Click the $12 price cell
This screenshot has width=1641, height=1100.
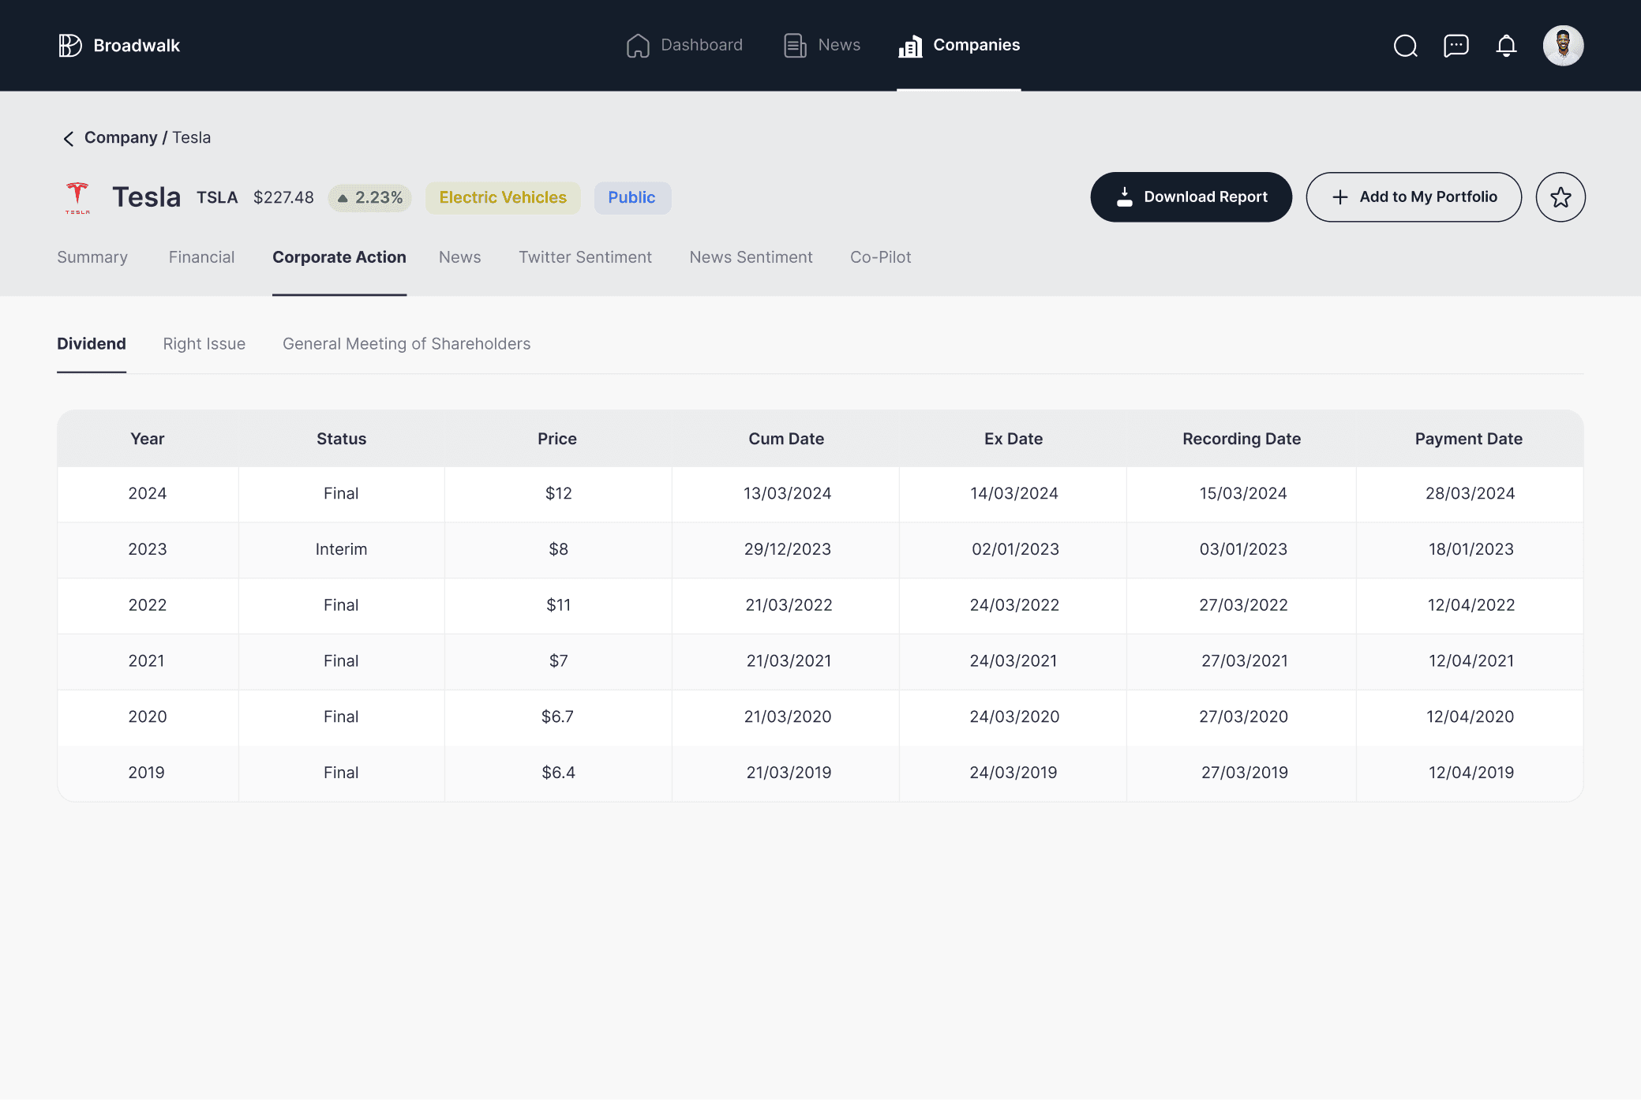point(558,494)
